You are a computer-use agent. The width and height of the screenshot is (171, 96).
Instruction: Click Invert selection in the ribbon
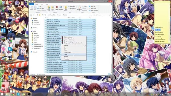tap(93, 10)
